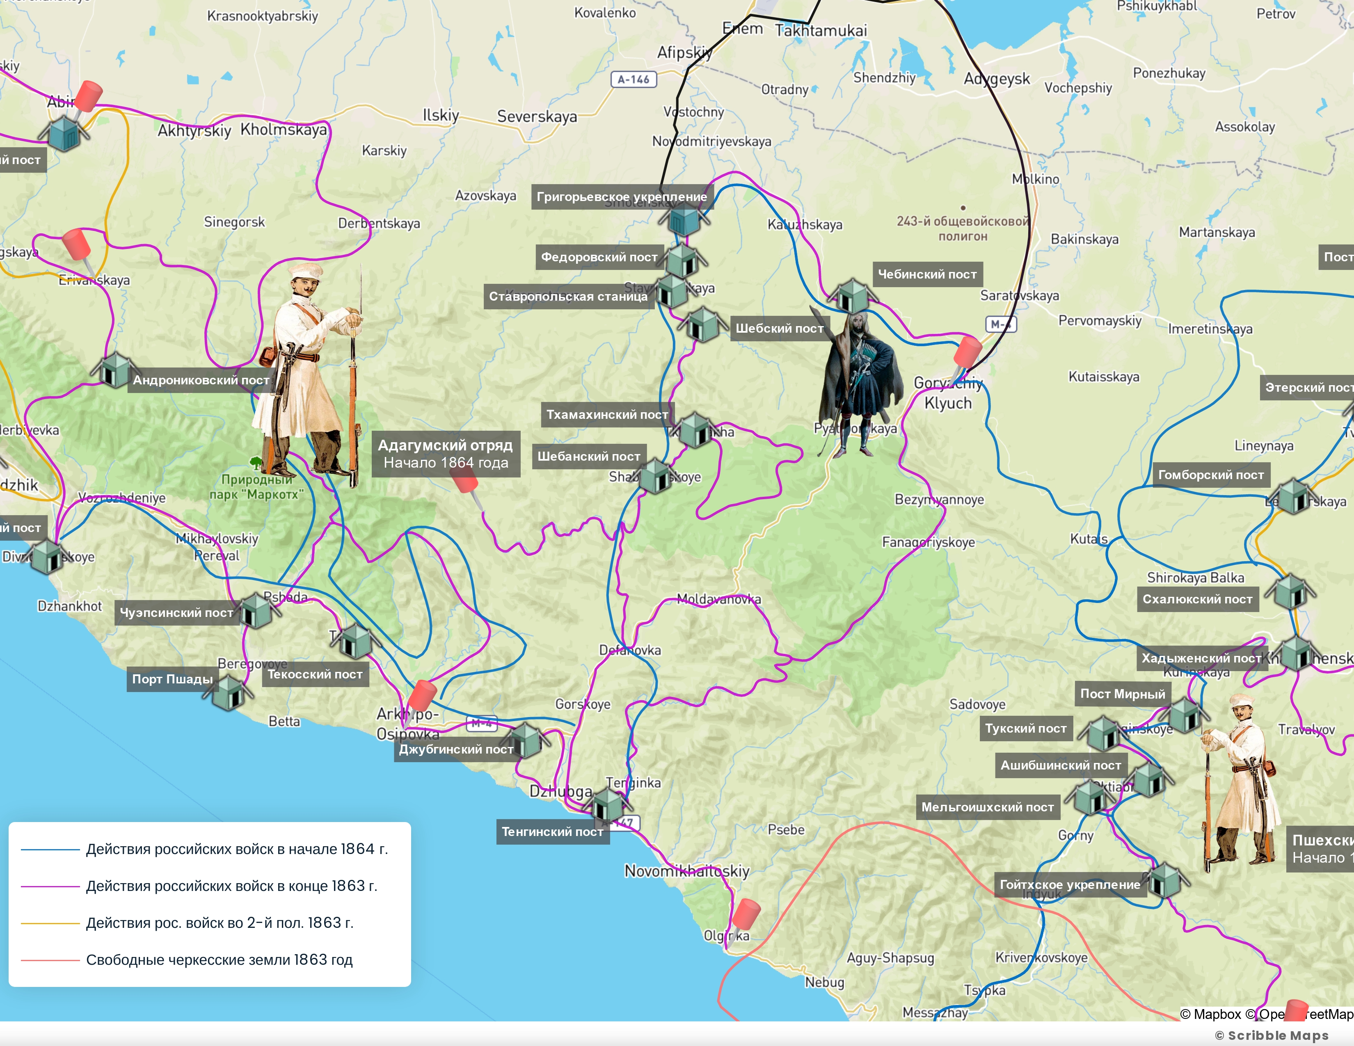Open the Этерский пост label
This screenshot has height=1046, width=1354.
tap(1307, 387)
